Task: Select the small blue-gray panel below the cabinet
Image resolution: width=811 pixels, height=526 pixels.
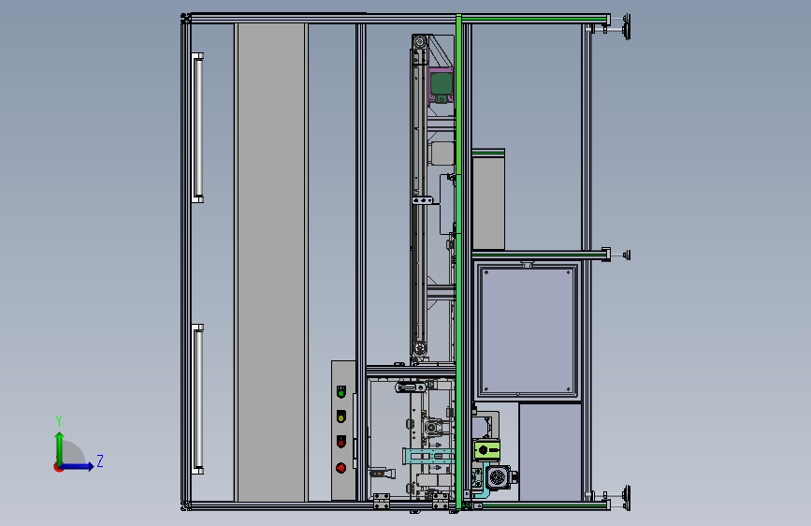Action: point(550,452)
